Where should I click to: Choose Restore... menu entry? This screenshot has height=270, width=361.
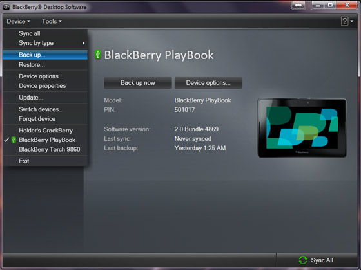[45, 65]
